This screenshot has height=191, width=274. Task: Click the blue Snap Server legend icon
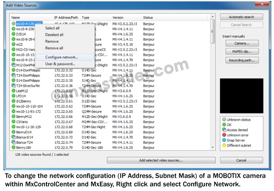(224, 140)
